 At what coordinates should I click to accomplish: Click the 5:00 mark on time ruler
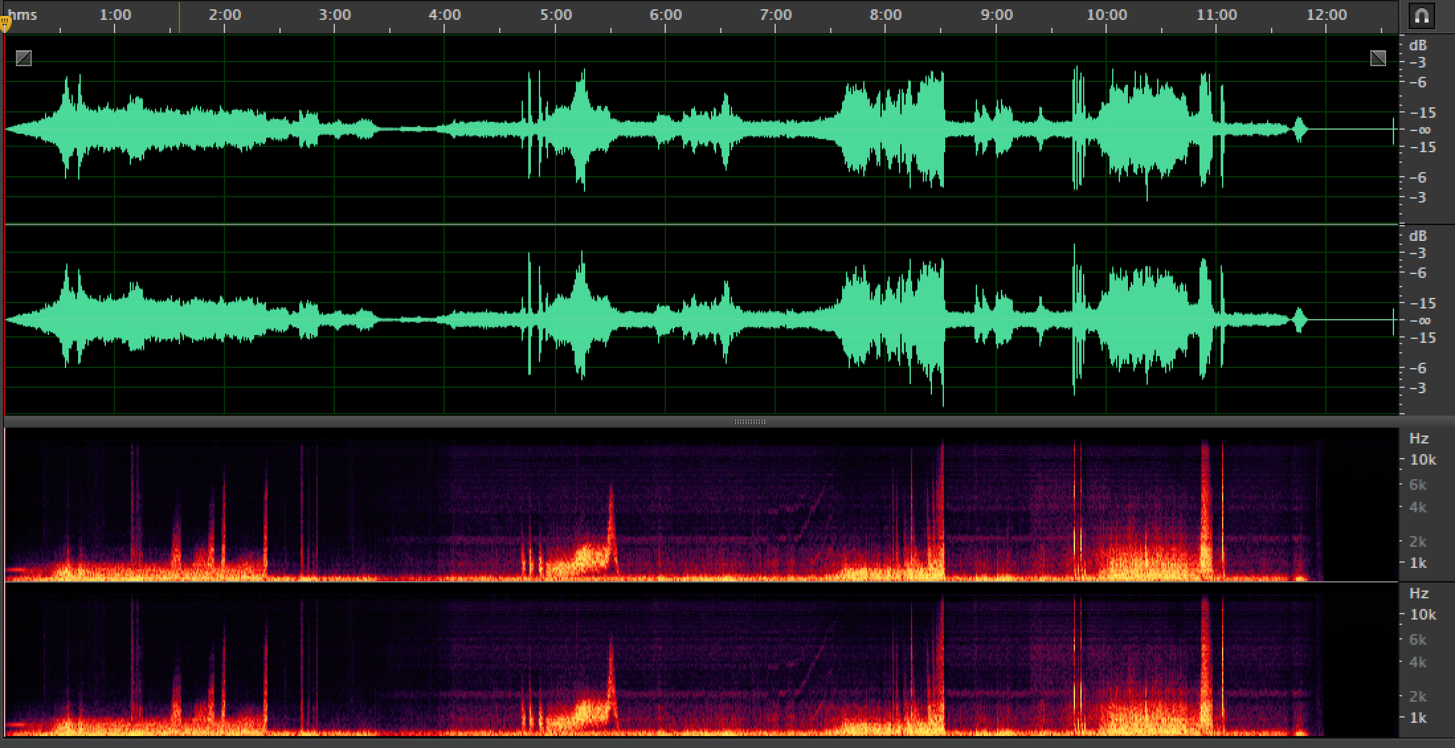click(x=555, y=15)
